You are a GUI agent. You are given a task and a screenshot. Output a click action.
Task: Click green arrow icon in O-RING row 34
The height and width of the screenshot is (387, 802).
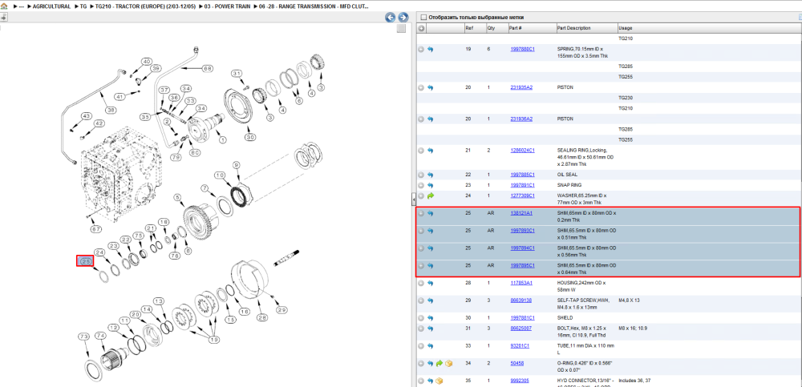[x=439, y=364]
